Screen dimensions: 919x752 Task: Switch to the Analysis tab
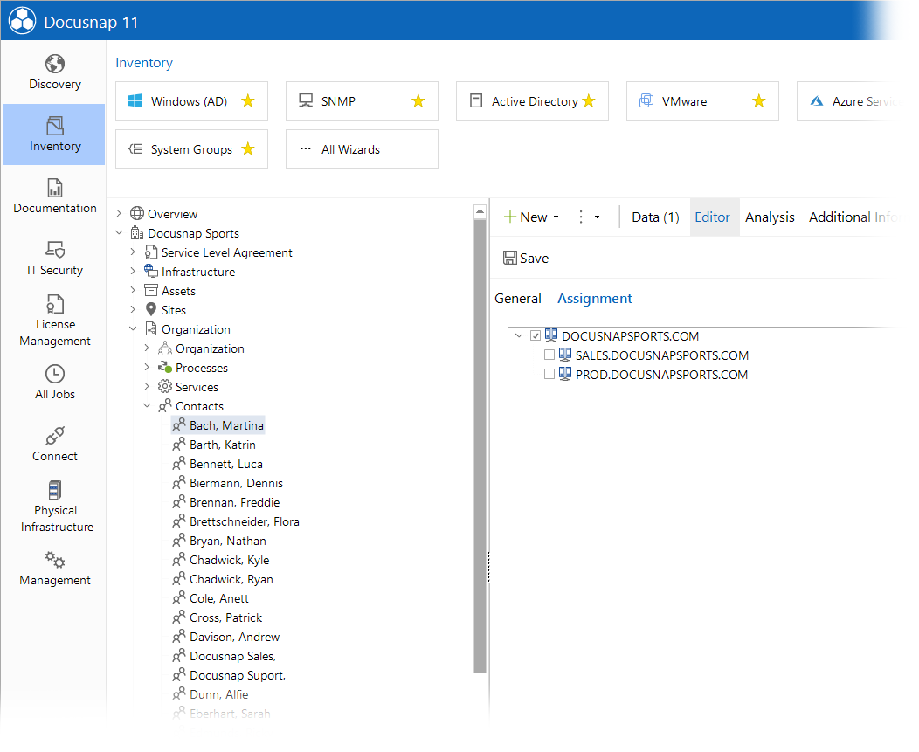pos(770,217)
